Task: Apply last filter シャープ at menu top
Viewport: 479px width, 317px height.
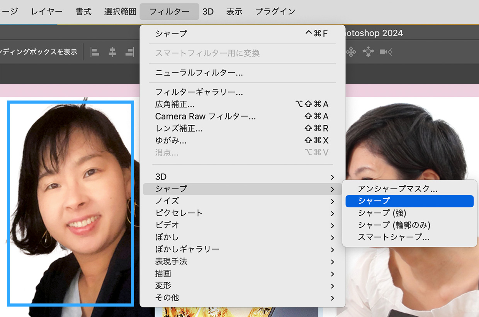Action: (x=242, y=34)
